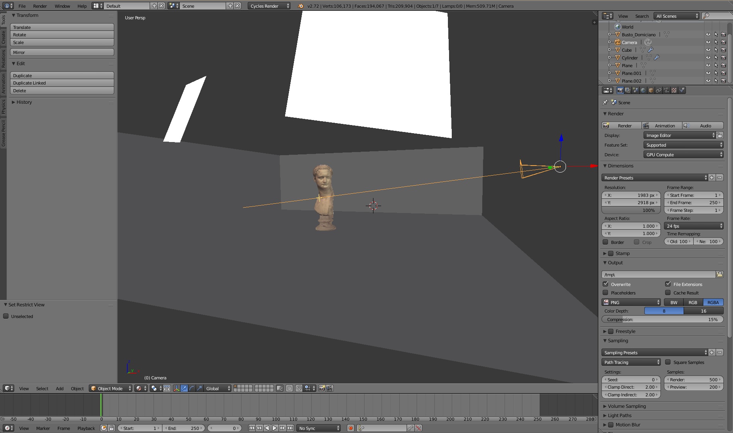Screen dimensions: 733x433
Task: Open the Render Layers properties tab icon
Action: 628,90
